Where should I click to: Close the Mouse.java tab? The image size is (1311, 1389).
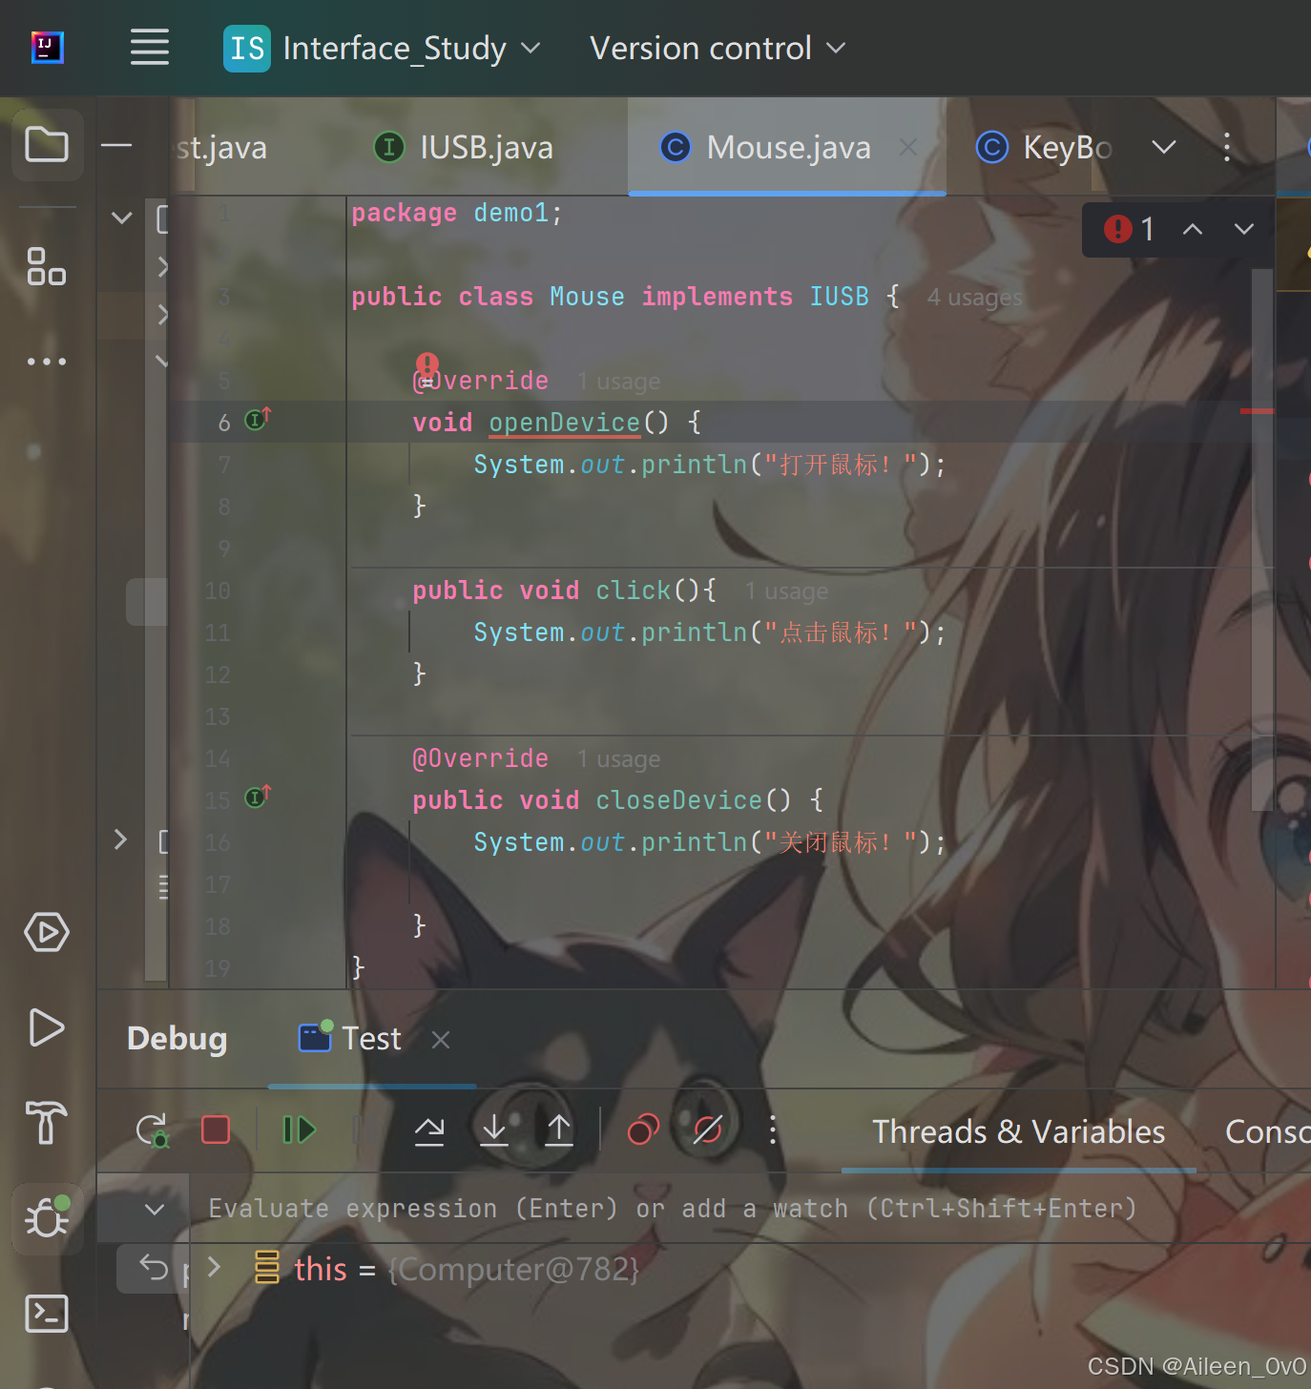point(908,147)
